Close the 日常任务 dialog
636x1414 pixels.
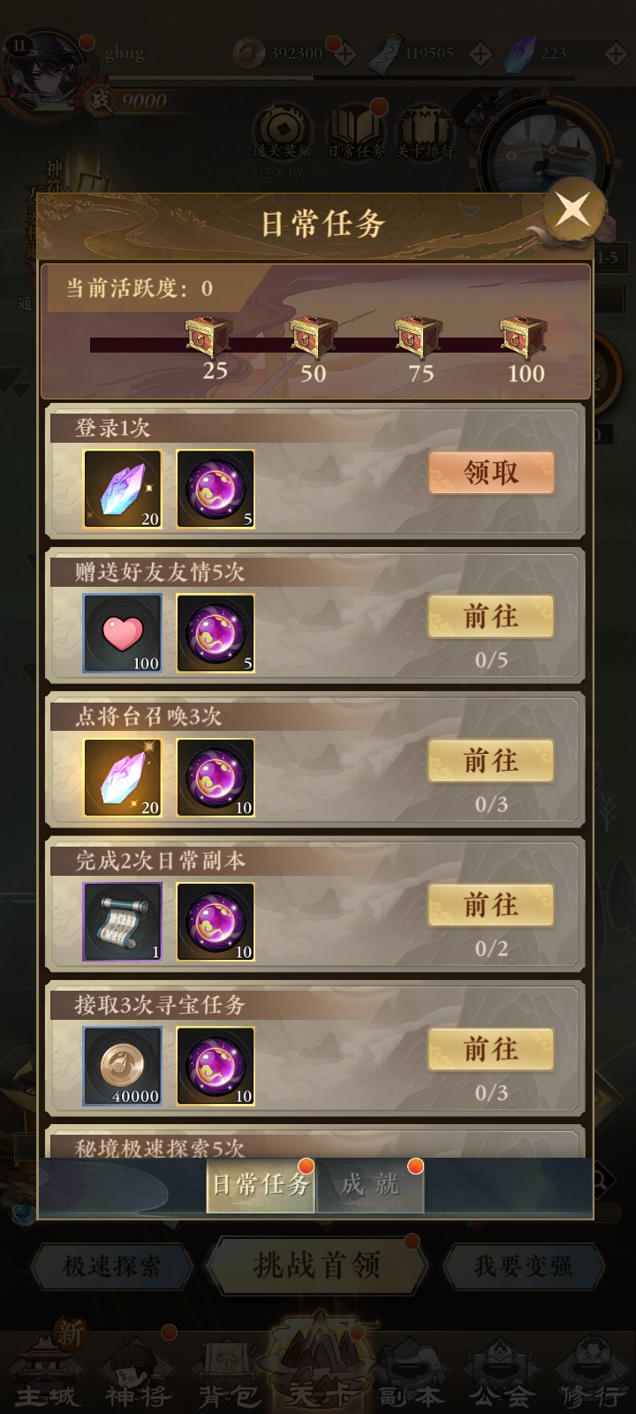pyautogui.click(x=572, y=210)
